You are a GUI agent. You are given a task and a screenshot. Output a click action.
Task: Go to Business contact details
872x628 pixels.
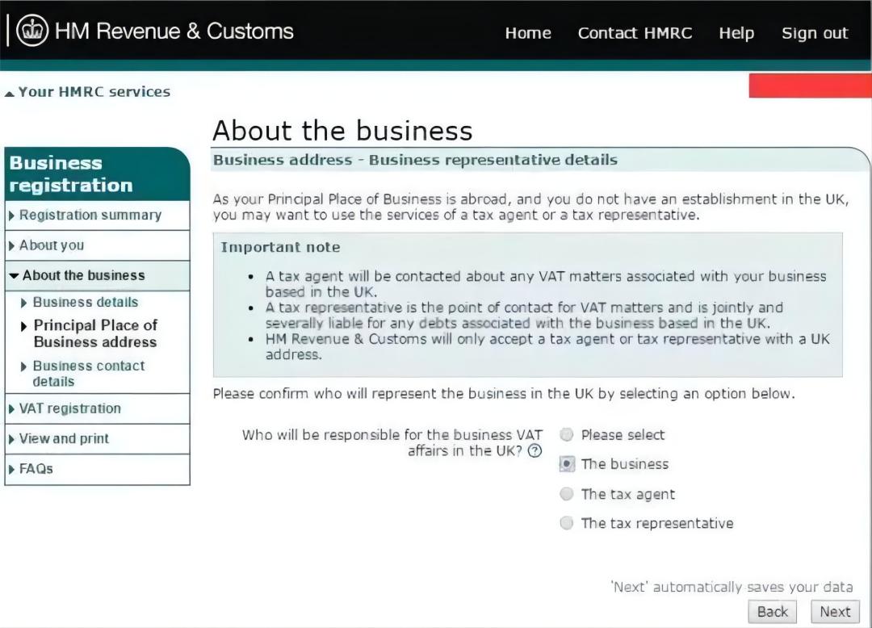point(88,373)
